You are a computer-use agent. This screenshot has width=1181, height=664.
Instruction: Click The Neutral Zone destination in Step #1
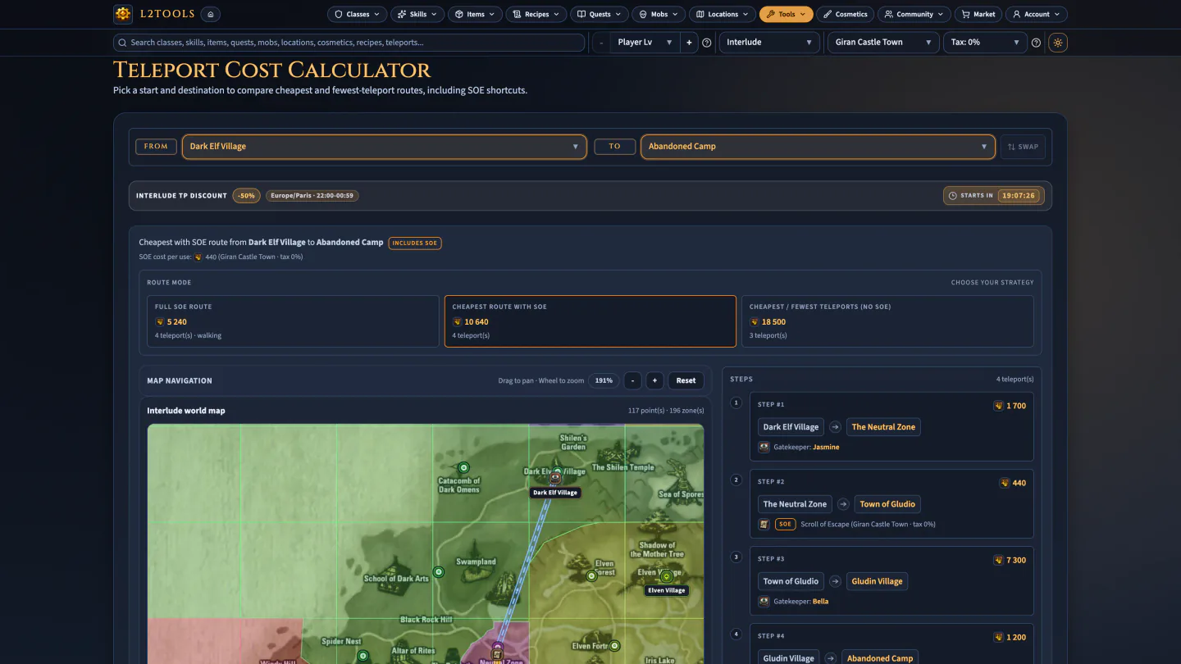coord(883,427)
